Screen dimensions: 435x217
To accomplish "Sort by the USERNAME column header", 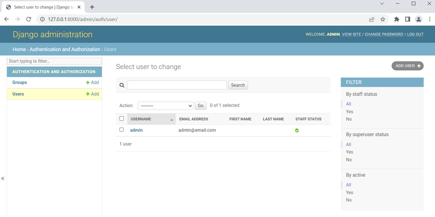I will [x=141, y=119].
